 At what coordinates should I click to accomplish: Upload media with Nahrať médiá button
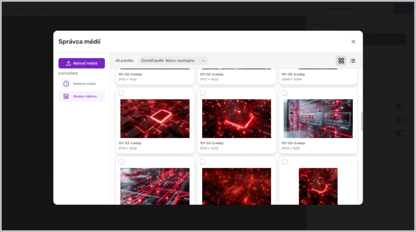pos(82,63)
